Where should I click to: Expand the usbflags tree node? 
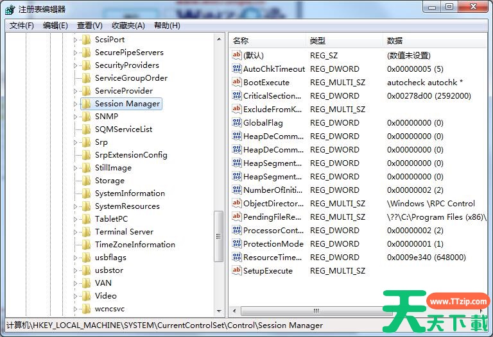tap(75, 258)
